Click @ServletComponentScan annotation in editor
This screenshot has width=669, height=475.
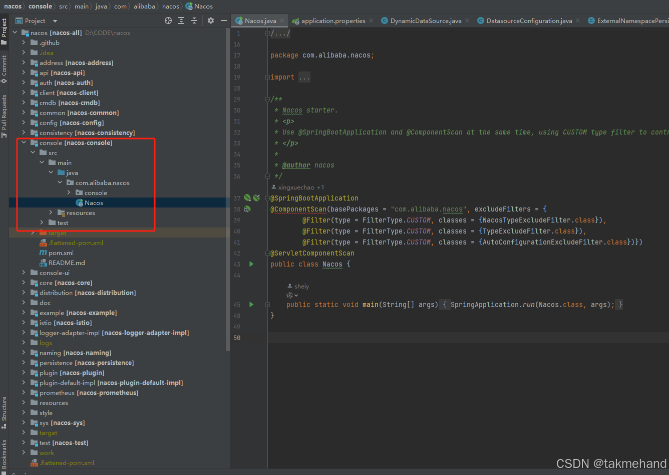(312, 253)
